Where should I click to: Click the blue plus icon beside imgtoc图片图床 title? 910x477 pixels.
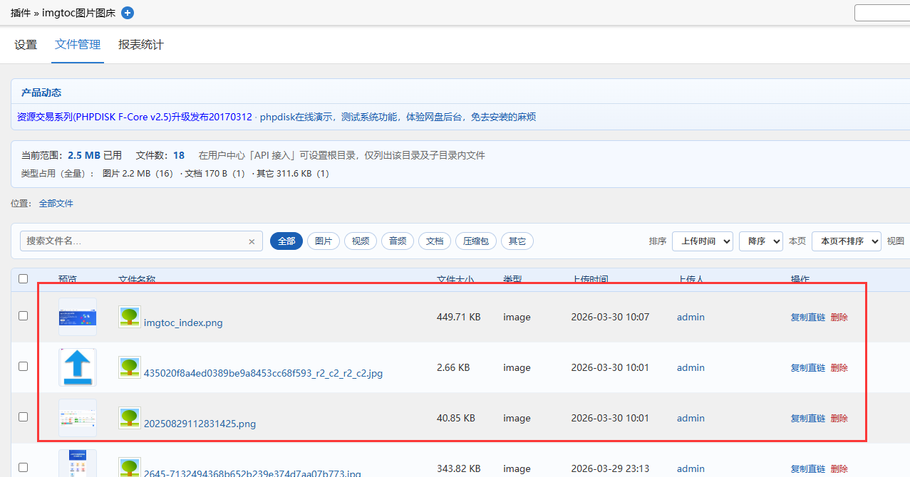pos(127,12)
